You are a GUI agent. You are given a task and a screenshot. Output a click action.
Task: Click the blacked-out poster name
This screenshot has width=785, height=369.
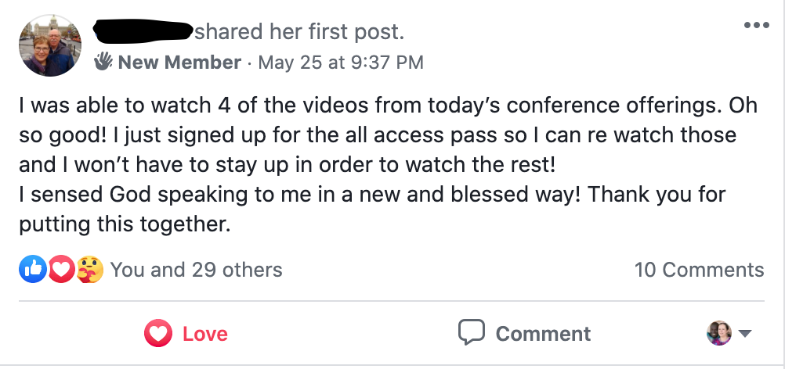click(143, 31)
